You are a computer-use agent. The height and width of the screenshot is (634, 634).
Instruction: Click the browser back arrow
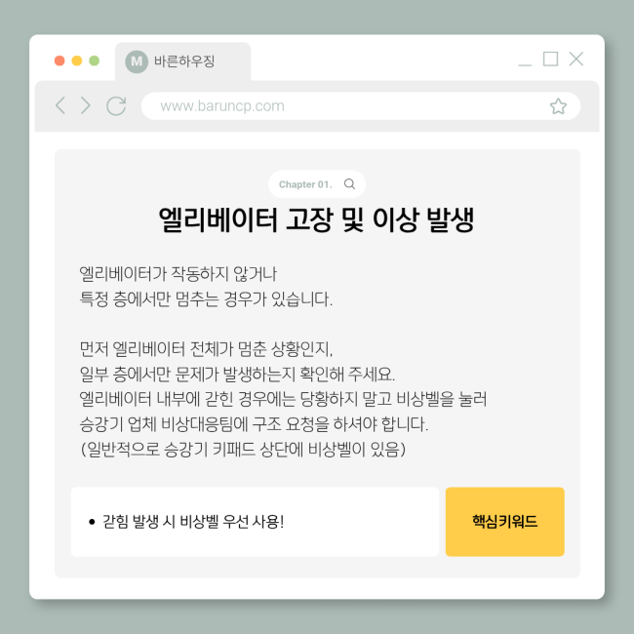[60, 105]
